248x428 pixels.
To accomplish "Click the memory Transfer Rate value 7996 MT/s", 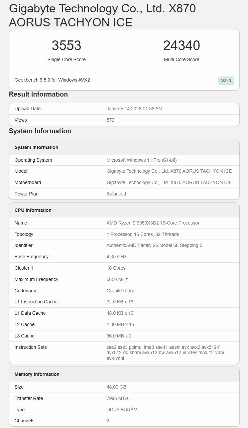I will pos(118,398).
